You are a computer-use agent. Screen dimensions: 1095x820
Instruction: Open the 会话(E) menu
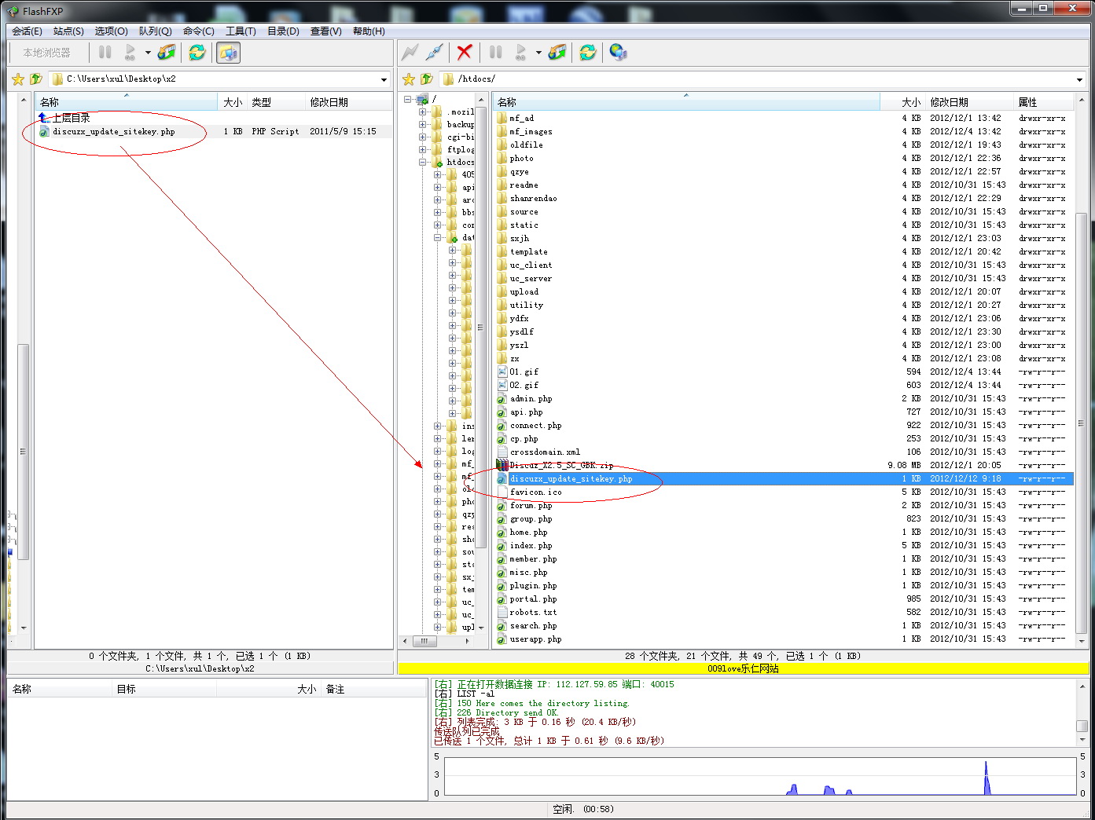point(27,31)
